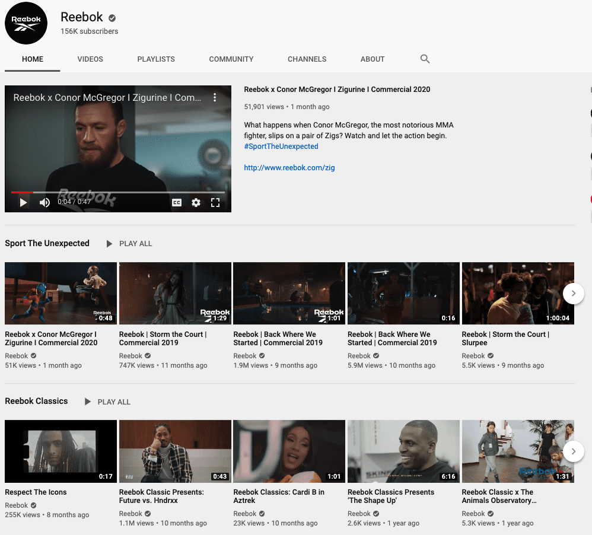
Task: Click the play triangle beside Reebok Classics
Action: (88, 402)
